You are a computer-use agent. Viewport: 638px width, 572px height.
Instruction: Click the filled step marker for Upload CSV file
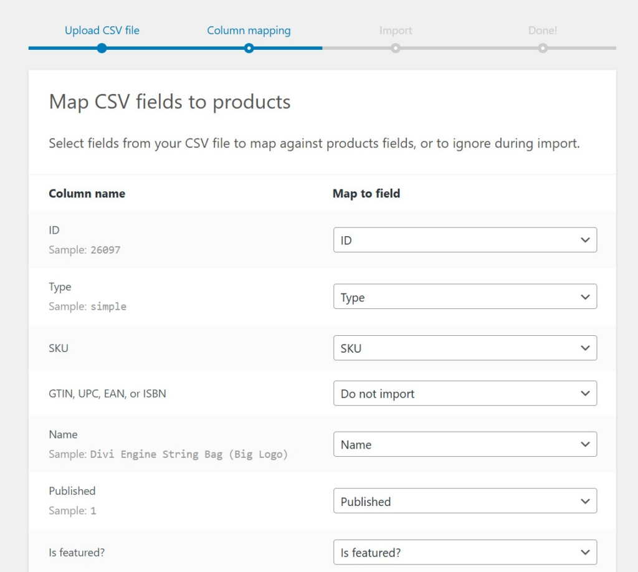[102, 48]
